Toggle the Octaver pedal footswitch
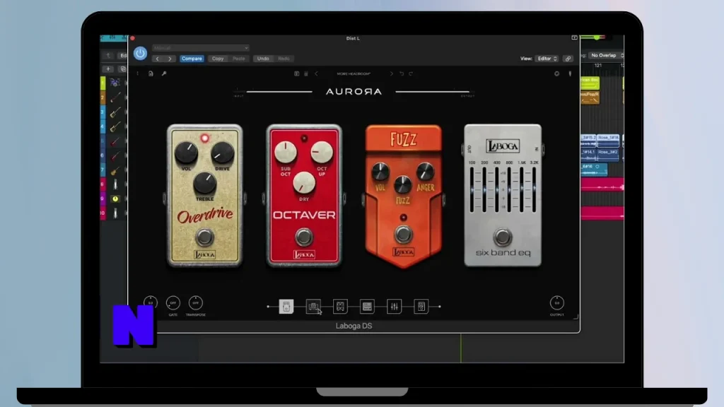This screenshot has width=724, height=407. (x=303, y=237)
